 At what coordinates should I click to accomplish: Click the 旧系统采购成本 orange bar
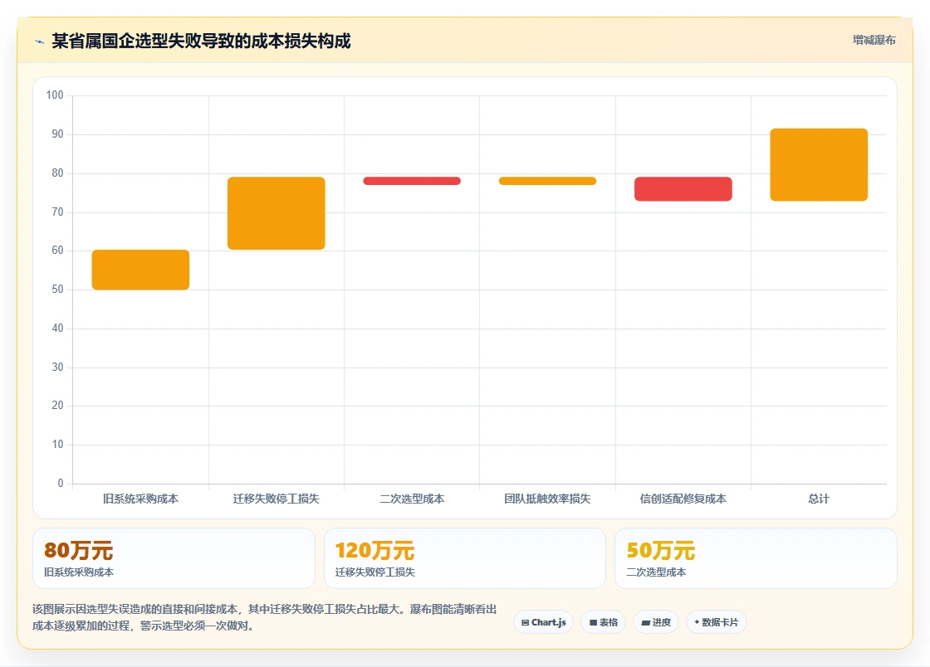click(x=140, y=270)
